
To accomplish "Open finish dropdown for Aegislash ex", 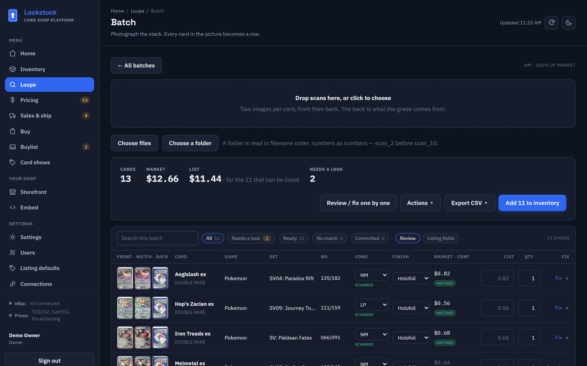I will point(411,279).
